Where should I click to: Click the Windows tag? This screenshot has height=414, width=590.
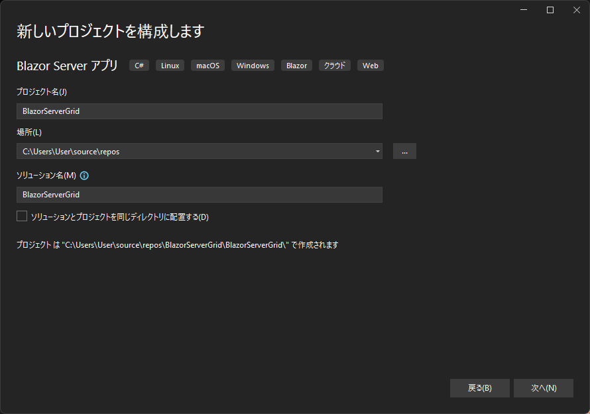tap(253, 66)
